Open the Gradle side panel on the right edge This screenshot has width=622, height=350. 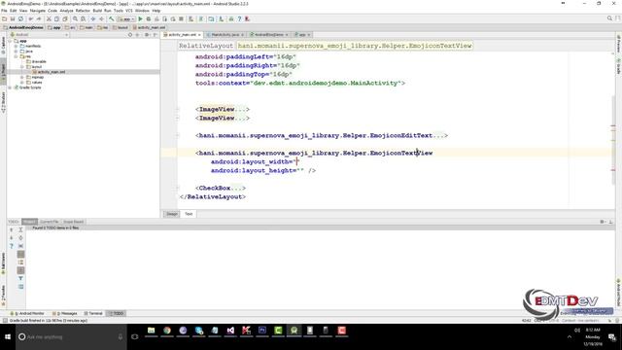coord(618,66)
